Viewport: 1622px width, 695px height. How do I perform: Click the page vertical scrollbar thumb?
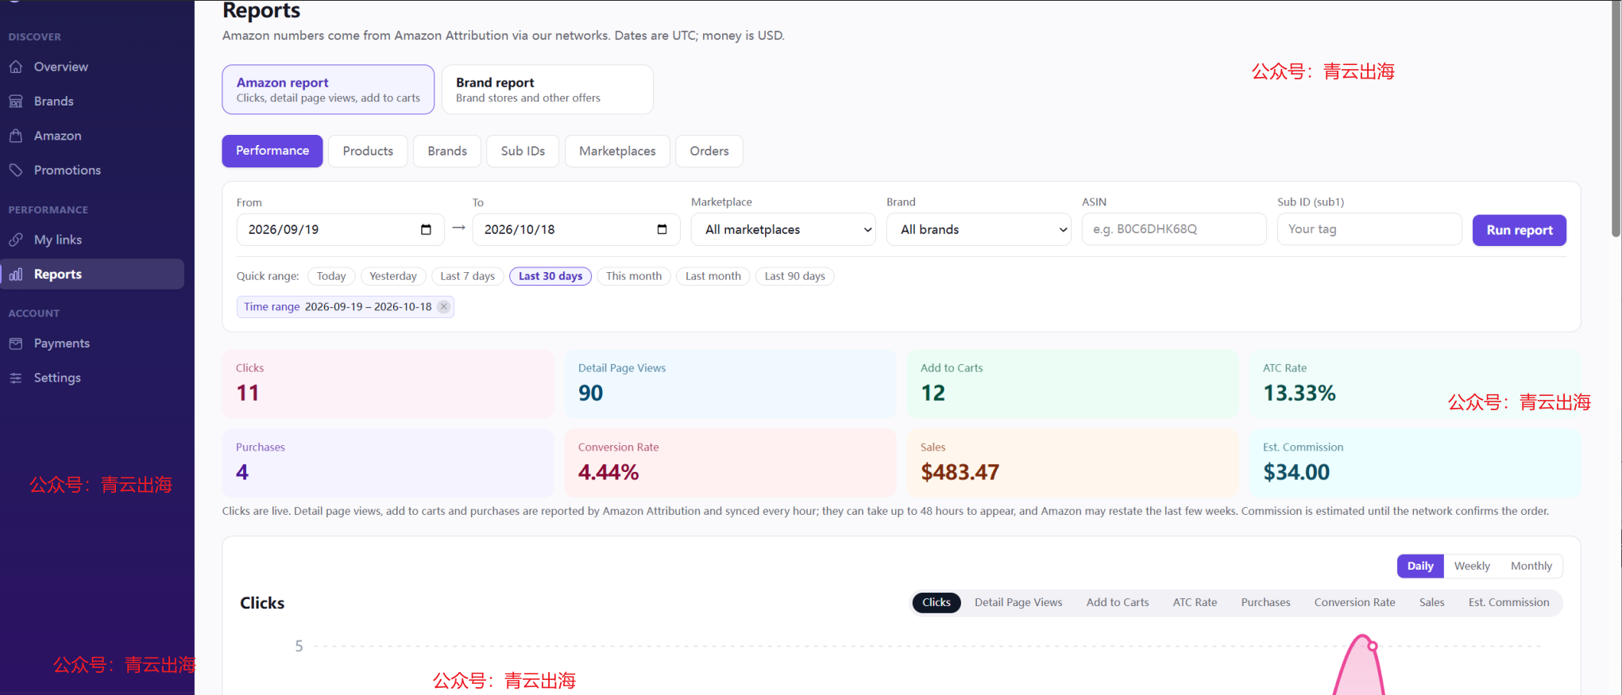click(1616, 119)
